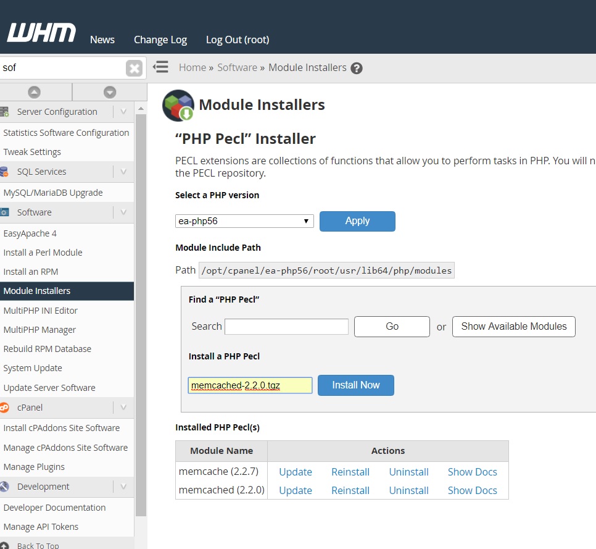Screen dimensions: 596x549
Task: Open Change Log in top navigation
Action: point(160,40)
